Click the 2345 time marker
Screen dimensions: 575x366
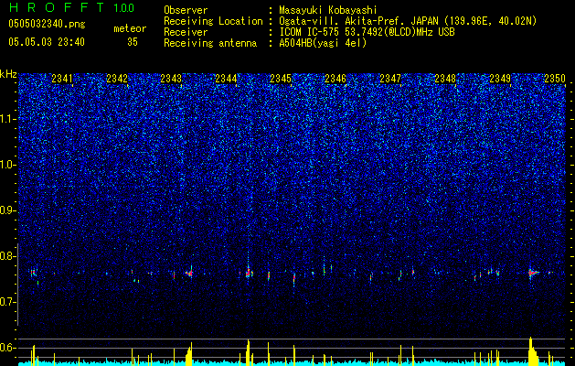[x=281, y=79]
